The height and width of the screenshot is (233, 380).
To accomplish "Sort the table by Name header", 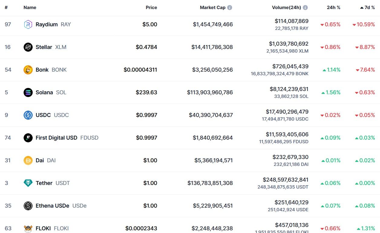I will point(30,8).
